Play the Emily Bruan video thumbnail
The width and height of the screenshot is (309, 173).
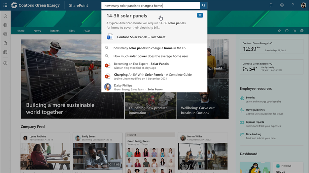(98, 158)
